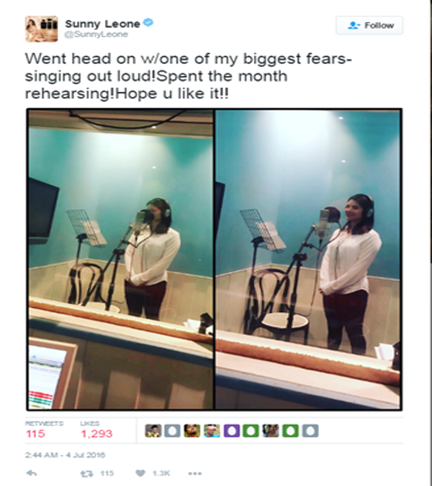Visit the @SunnyLeone handle link
432x486 pixels.
point(96,35)
